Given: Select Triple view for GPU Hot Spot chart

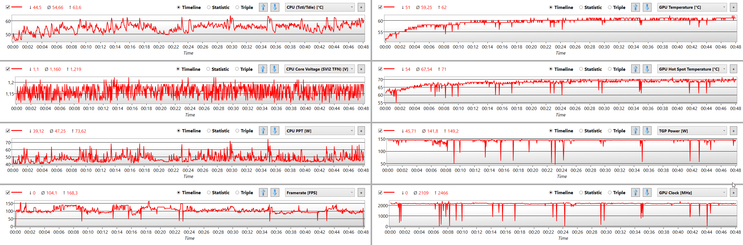Looking at the screenshot, I should click(617, 69).
